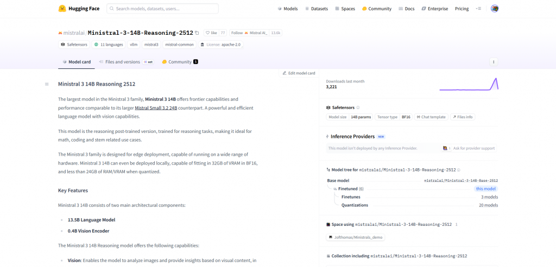Follow the Mistral AI organization
Viewport: 556px width, 267px height.
(249, 33)
